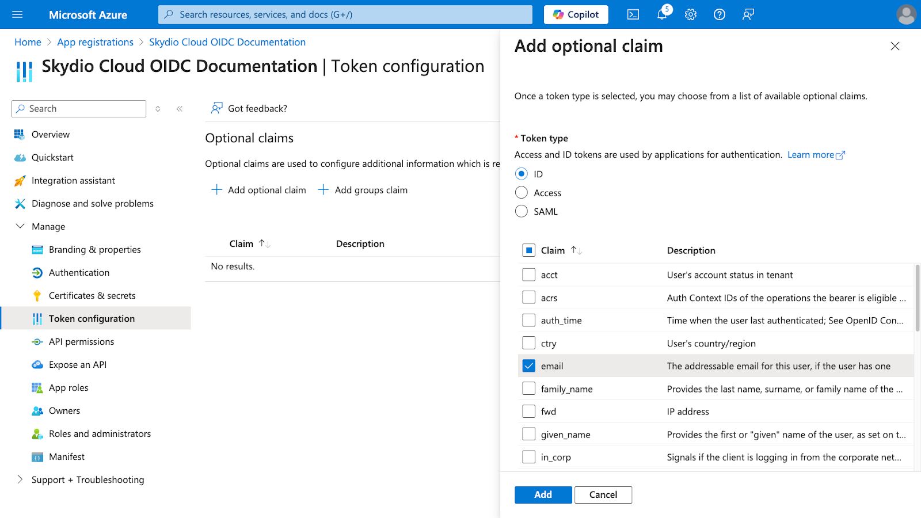The height and width of the screenshot is (518, 921).
Task: Open the Learn more link
Action: click(x=816, y=155)
